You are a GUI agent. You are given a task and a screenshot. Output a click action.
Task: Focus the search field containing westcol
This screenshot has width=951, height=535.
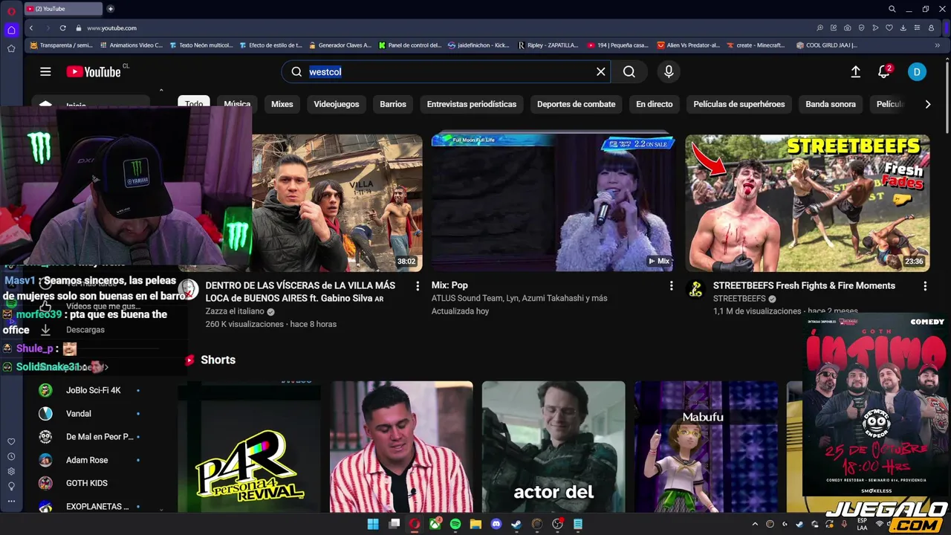pos(446,72)
